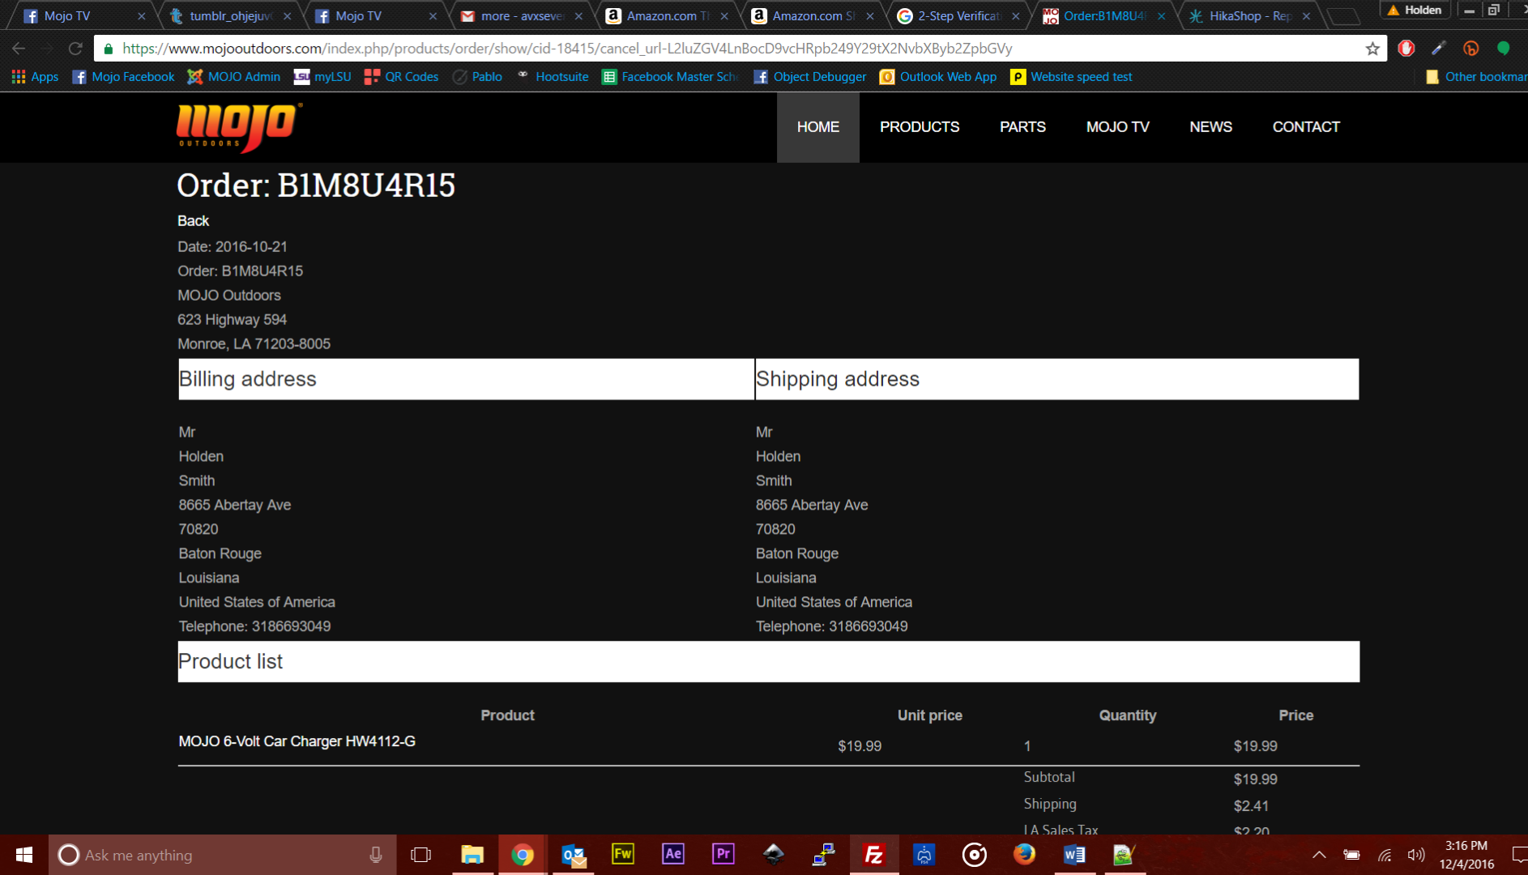Click the Shipping cost $2.41
This screenshot has height=875, width=1528.
coord(1251,806)
